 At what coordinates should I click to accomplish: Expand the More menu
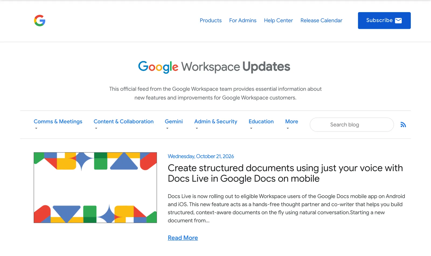pyautogui.click(x=292, y=122)
